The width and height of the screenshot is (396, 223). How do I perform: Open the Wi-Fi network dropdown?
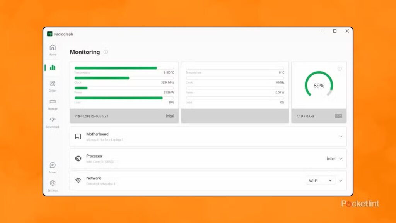pyautogui.click(x=321, y=180)
